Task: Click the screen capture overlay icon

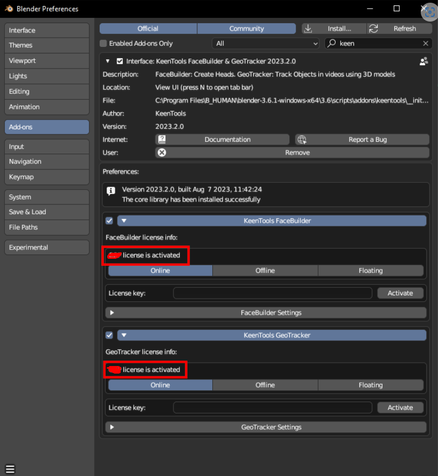Action: click(x=429, y=12)
